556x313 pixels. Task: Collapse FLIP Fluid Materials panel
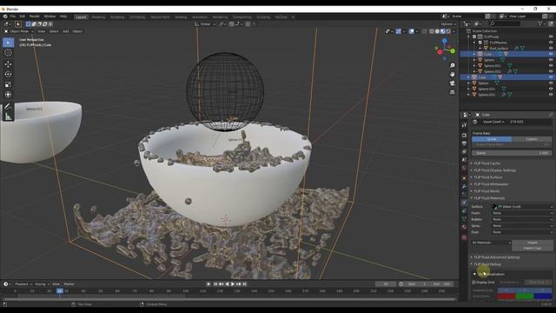click(489, 198)
